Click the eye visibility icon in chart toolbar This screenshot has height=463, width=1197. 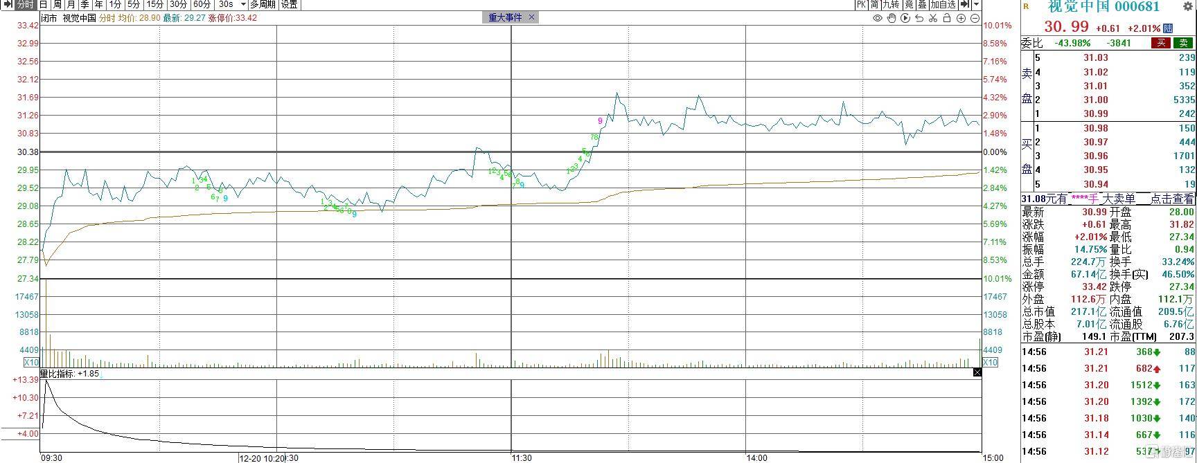click(877, 18)
